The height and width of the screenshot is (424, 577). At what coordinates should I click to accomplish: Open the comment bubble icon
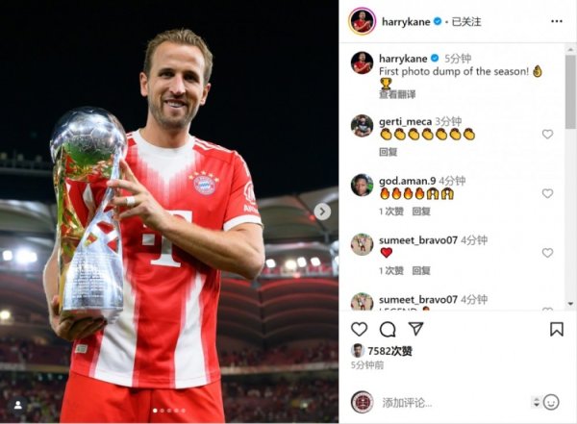pyautogui.click(x=388, y=330)
